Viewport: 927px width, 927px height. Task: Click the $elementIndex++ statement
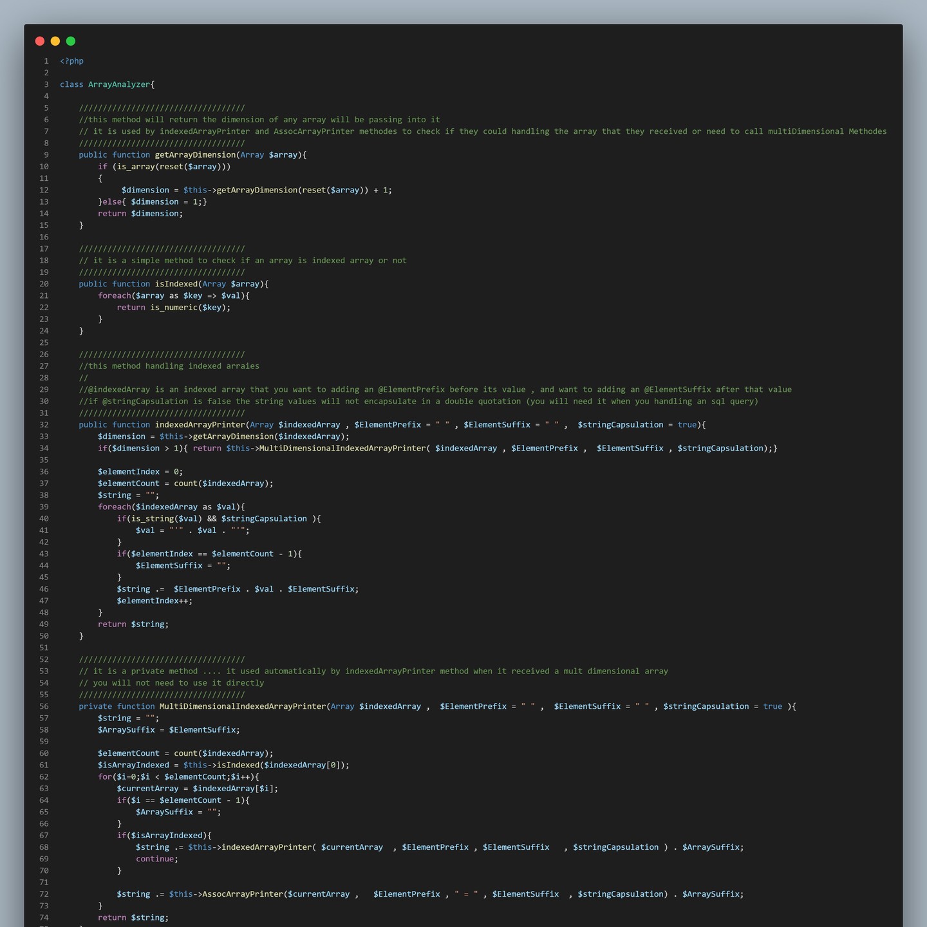point(154,601)
